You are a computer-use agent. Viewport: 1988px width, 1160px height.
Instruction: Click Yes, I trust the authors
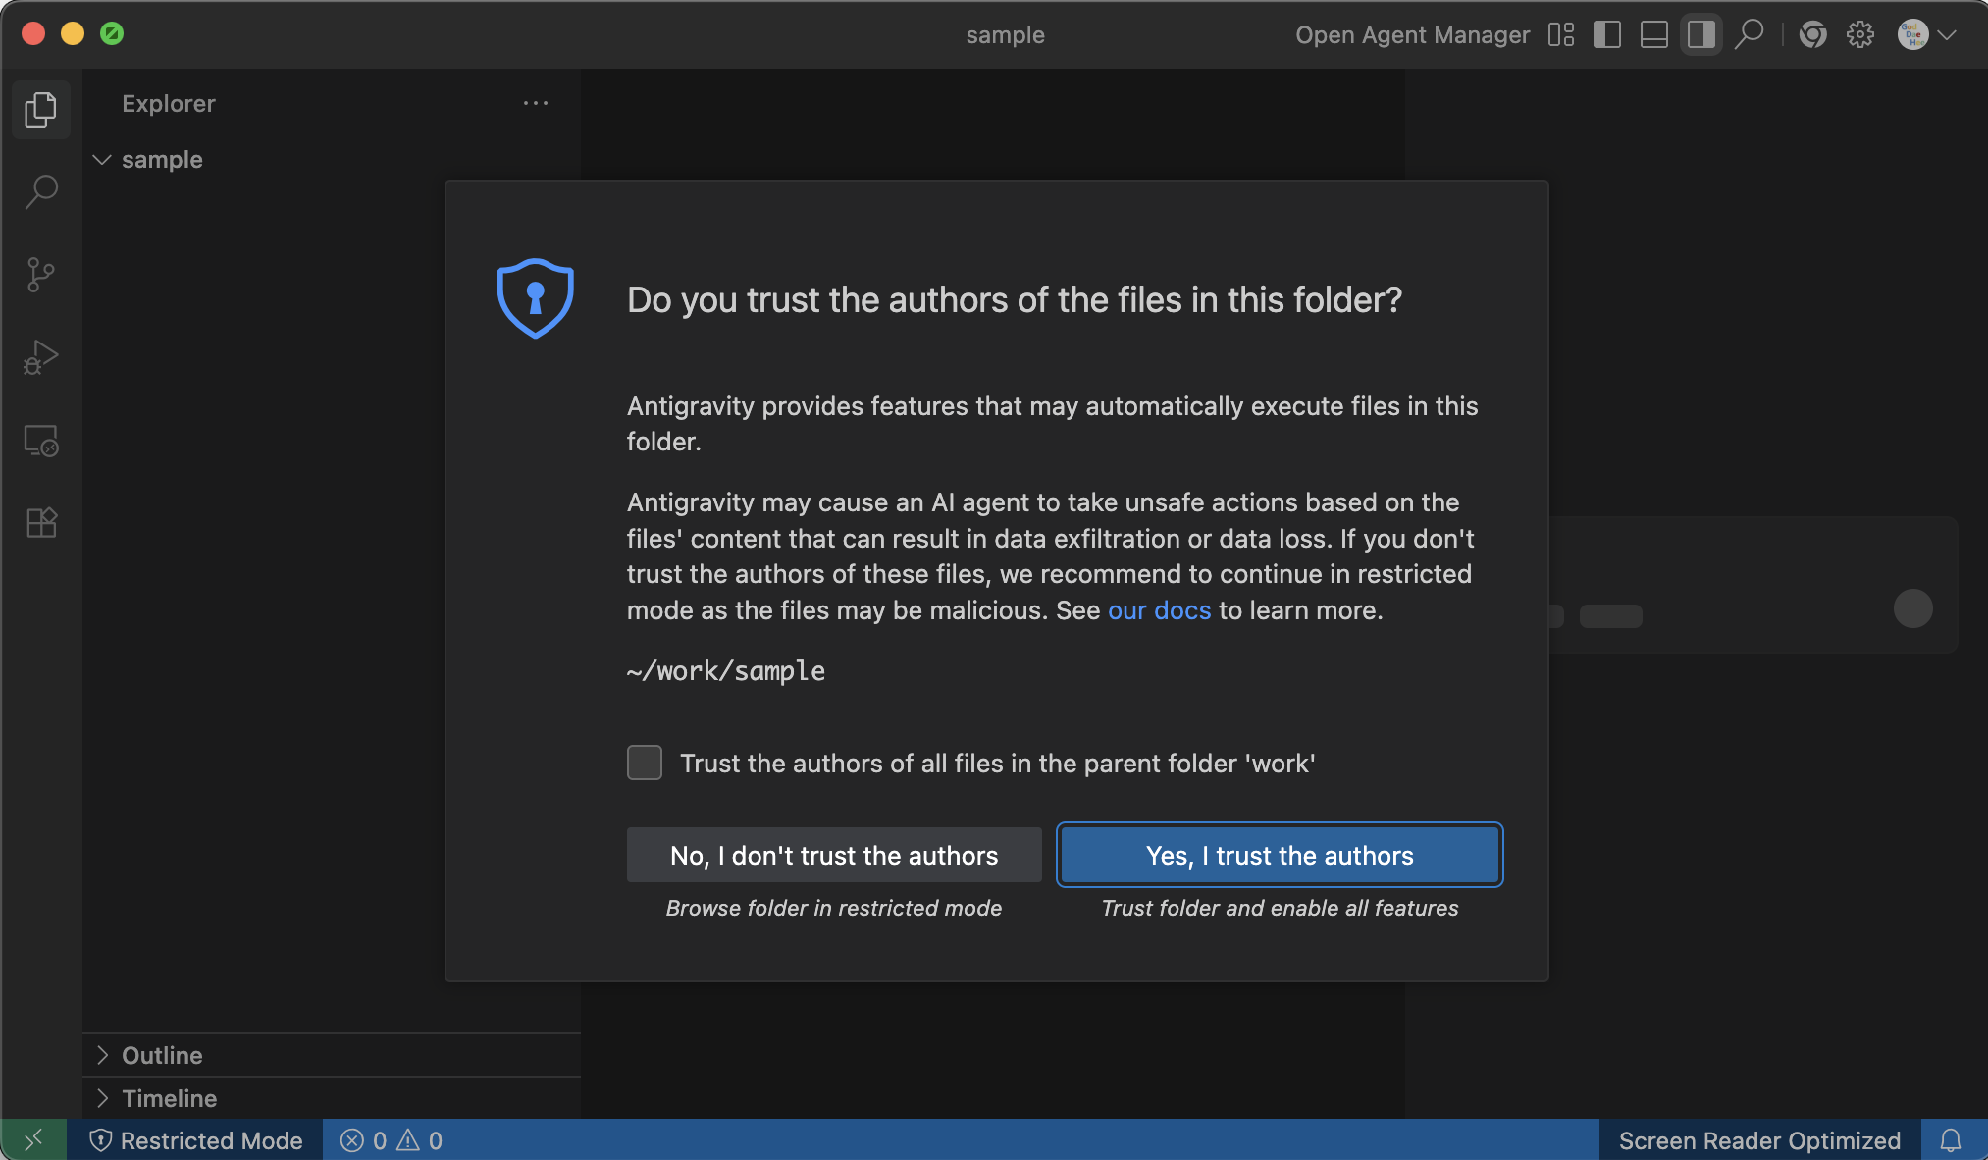(1280, 855)
